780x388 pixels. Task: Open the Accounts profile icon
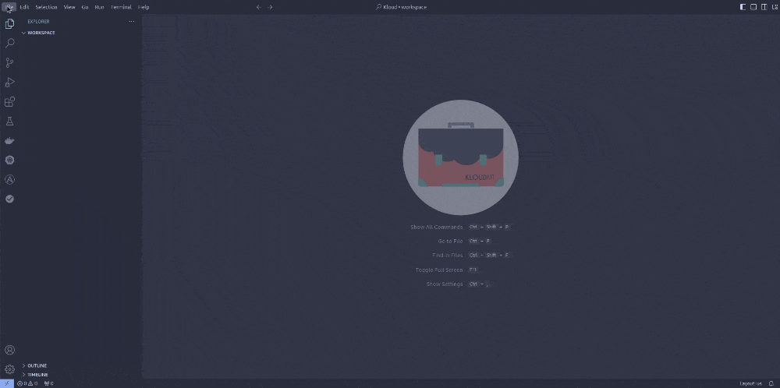[x=9, y=350]
